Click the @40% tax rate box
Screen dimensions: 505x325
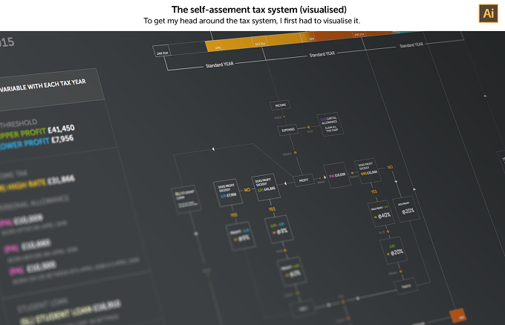pos(381,213)
